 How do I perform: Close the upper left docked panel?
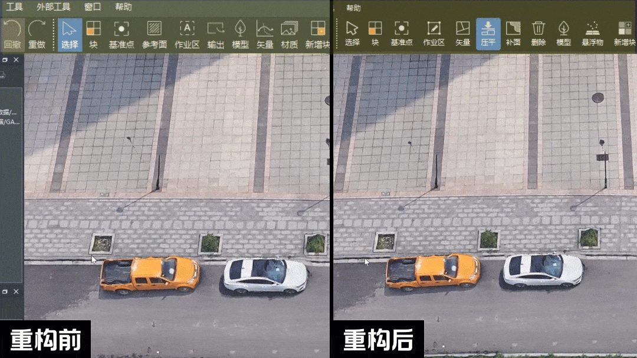(16, 60)
